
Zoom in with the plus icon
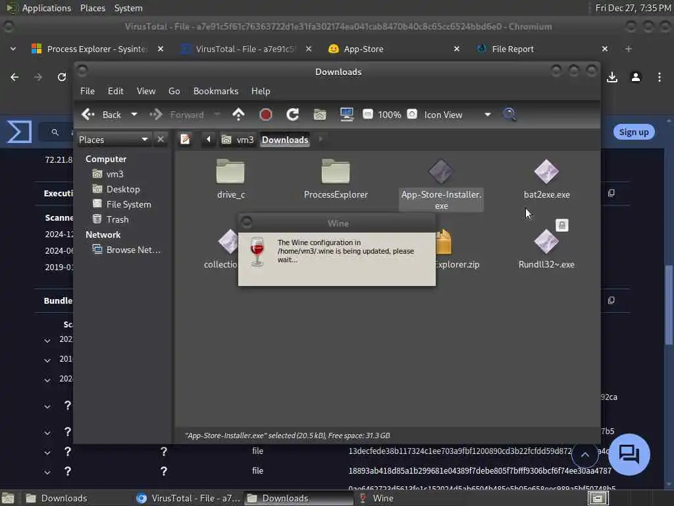(412, 115)
